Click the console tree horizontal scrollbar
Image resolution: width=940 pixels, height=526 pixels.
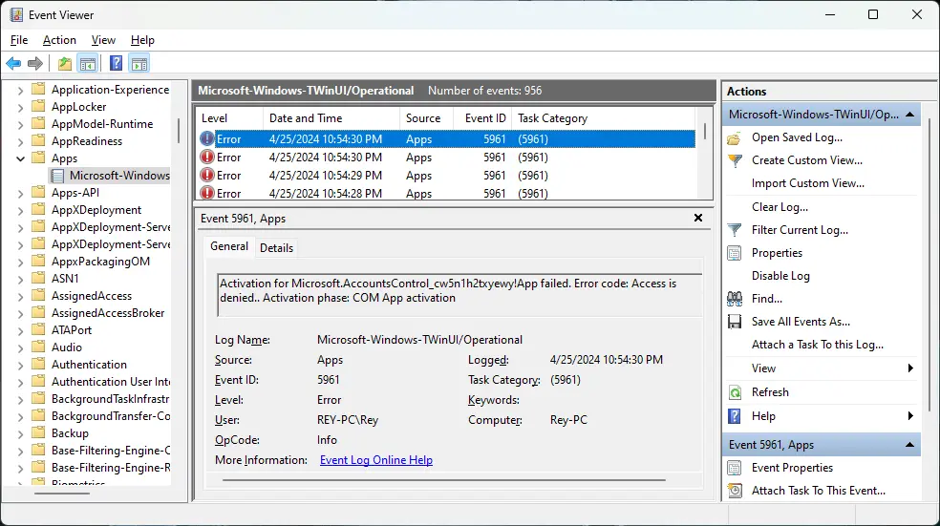coord(62,494)
